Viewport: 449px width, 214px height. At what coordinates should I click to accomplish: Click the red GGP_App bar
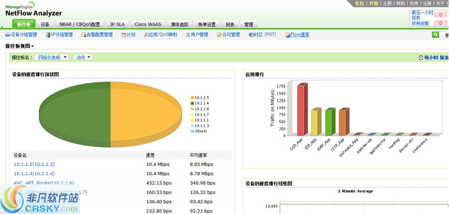click(302, 109)
